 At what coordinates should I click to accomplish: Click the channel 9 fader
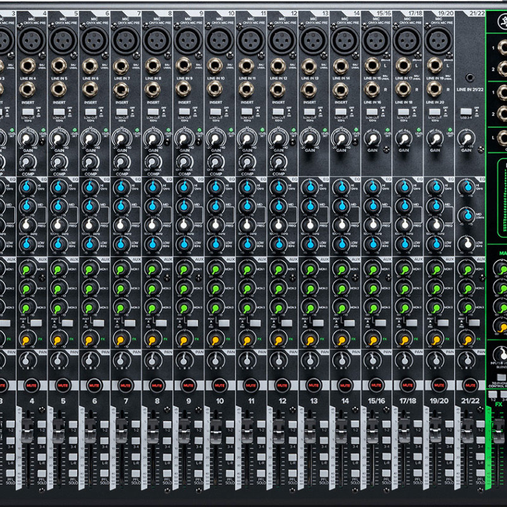[x=184, y=431]
